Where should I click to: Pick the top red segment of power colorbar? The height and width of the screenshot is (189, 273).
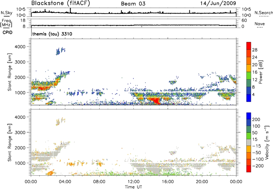point(249,46)
